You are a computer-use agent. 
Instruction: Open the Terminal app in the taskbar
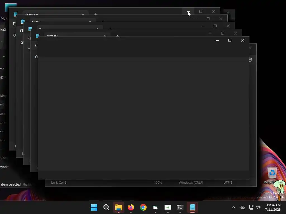click(180, 207)
